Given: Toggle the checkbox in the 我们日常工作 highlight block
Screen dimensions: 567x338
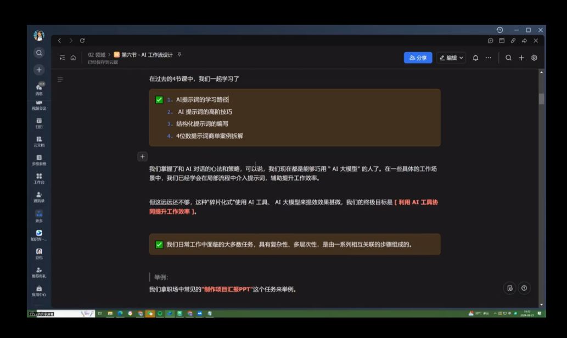Looking at the screenshot, I should pyautogui.click(x=159, y=244).
